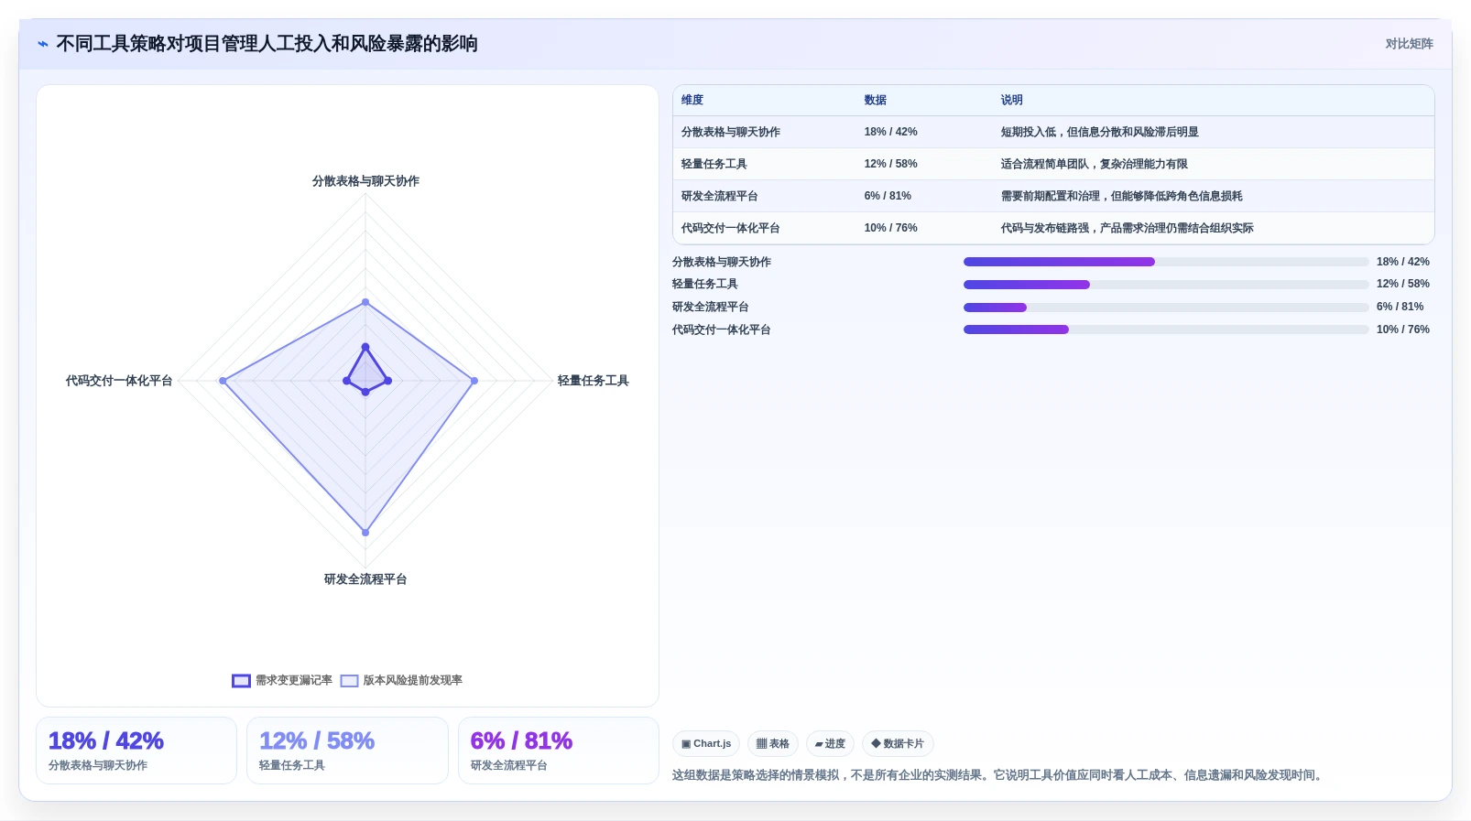The width and height of the screenshot is (1471, 821).
Task: Click outer radar point on 代码交付一体化平台 axis
Action: click(223, 381)
